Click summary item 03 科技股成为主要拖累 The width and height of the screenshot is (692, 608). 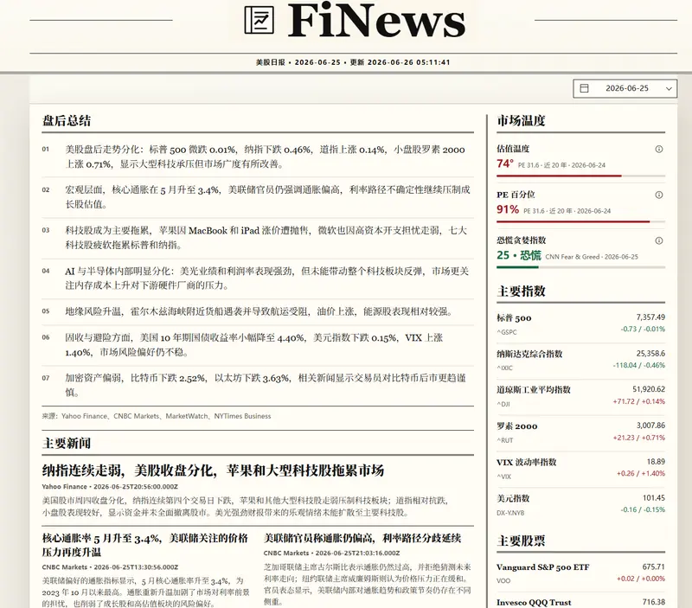258,237
